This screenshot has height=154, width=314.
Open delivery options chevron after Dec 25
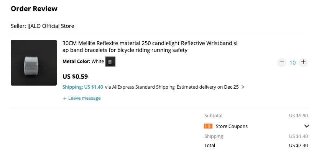243,87
